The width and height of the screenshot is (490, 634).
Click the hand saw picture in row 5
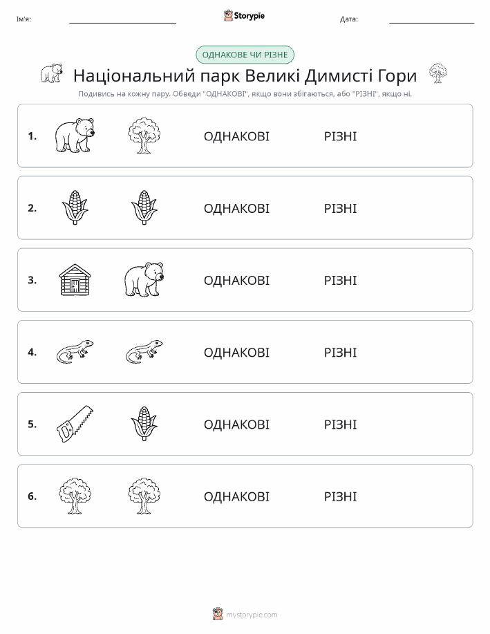click(x=75, y=423)
